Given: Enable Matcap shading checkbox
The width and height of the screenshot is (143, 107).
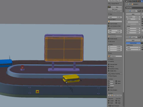Looking at the screenshot, I should click(109, 67).
